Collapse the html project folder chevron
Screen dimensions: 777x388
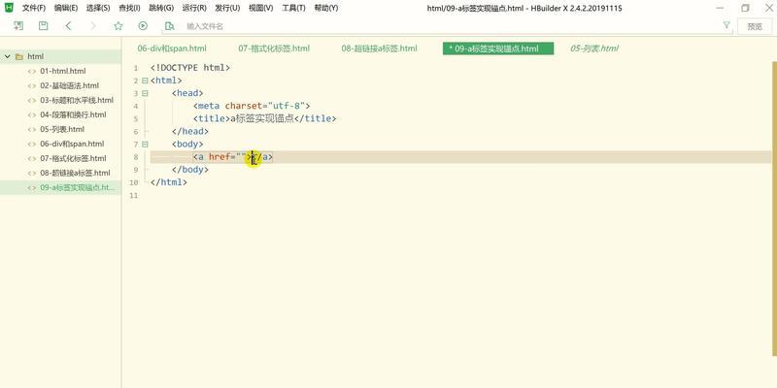pyautogui.click(x=8, y=57)
